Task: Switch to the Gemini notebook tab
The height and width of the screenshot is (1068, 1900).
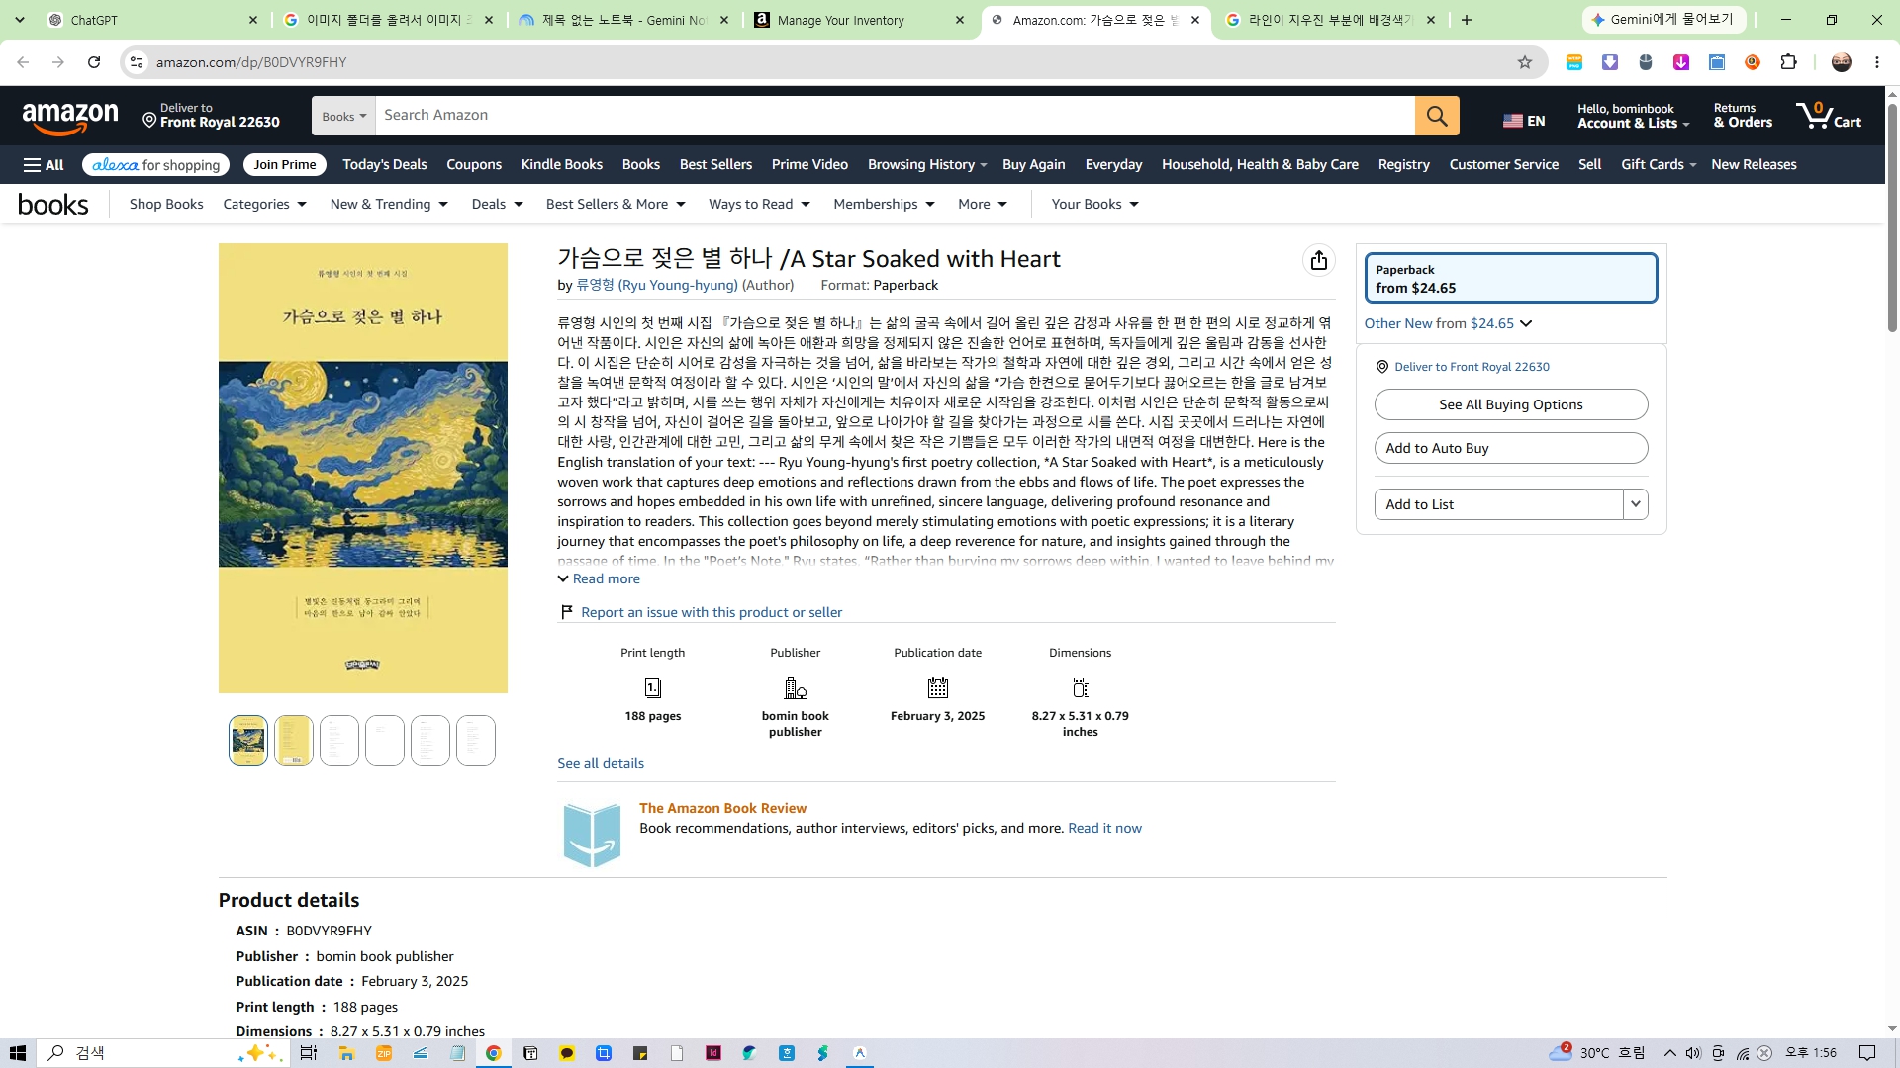Action: coord(624,20)
